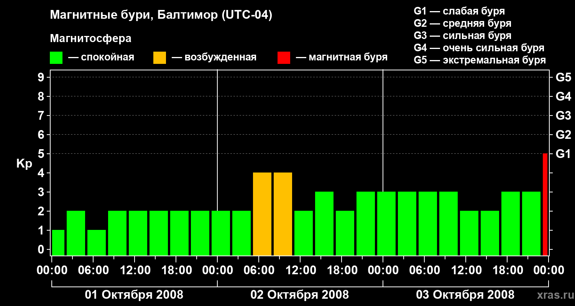The image size is (575, 306).
Task: Click the 'G4 — очень сильная буря' legend text
Action: click(x=479, y=48)
